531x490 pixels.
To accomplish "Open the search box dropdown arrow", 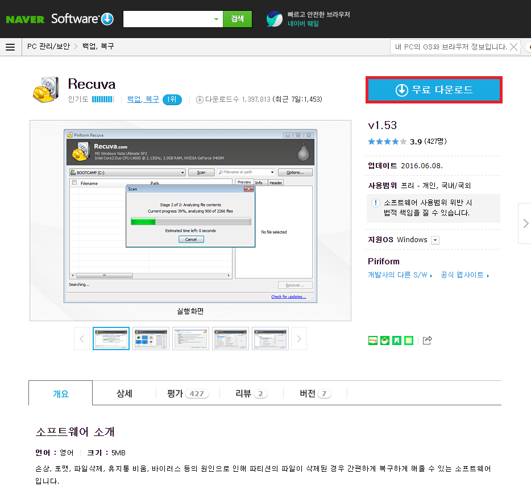I will click(x=216, y=19).
